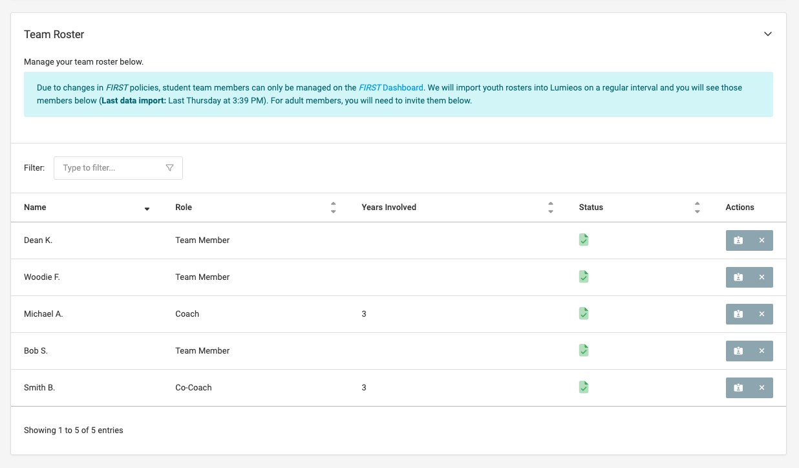
Task: Sort the table by Role column
Action: tap(333, 207)
